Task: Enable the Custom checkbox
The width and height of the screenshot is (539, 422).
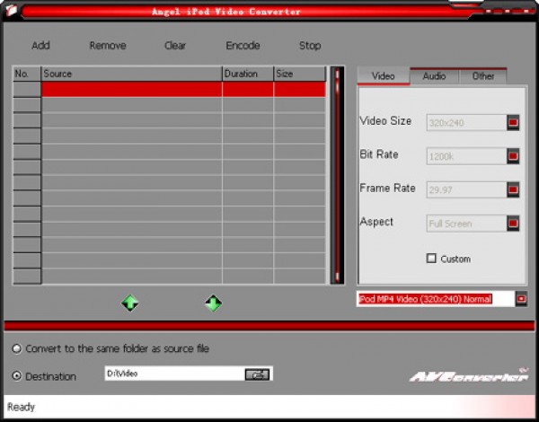Action: (x=431, y=258)
